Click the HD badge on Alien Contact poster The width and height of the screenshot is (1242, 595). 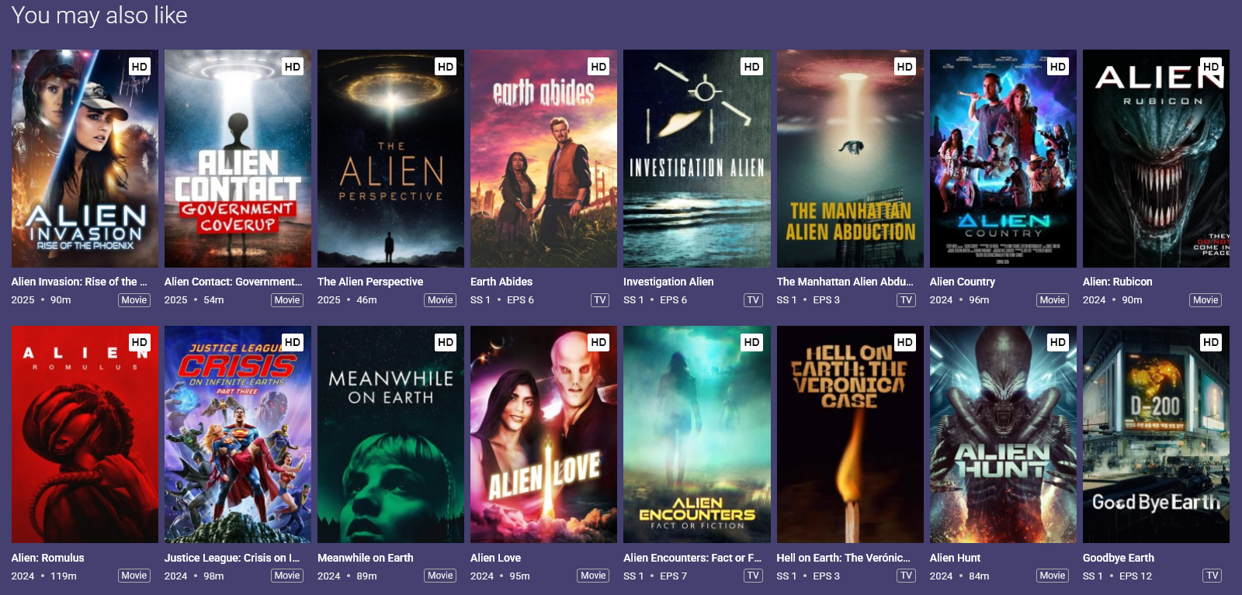[293, 67]
